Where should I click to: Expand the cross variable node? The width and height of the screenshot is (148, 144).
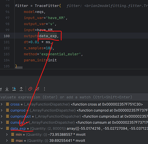point(1,104)
